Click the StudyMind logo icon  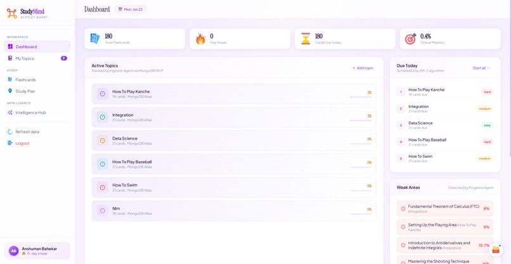point(12,13)
